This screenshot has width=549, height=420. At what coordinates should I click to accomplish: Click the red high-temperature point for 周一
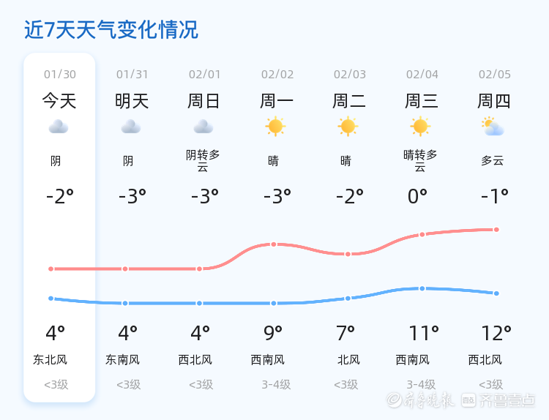273,244
